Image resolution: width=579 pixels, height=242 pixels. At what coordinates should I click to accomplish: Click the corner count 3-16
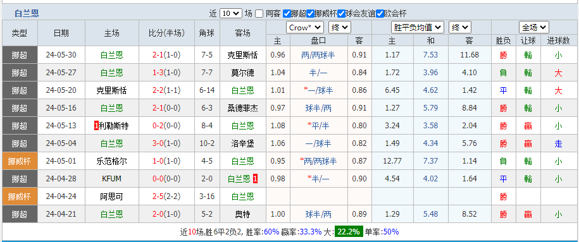point(207,197)
